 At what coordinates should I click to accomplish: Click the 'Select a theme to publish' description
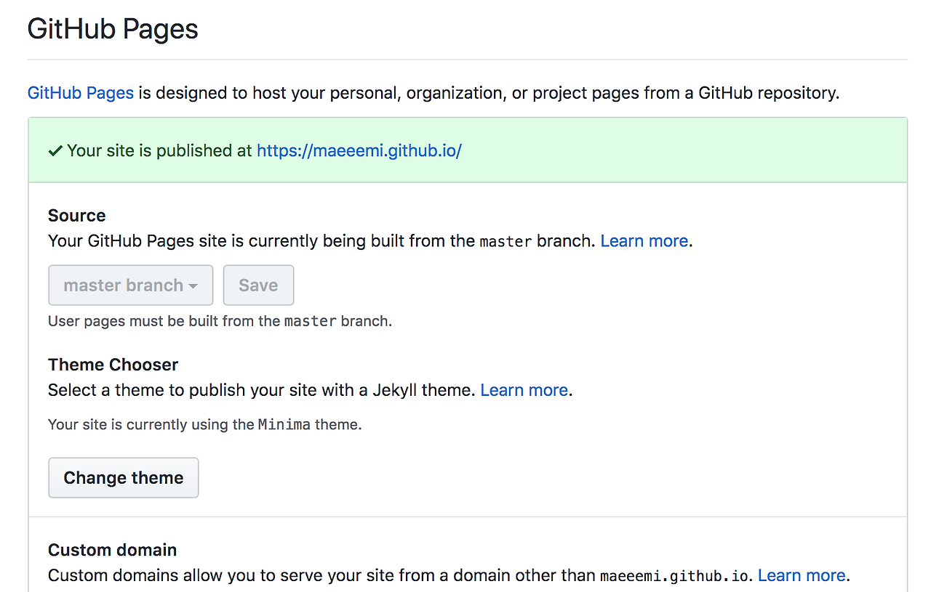pos(262,390)
